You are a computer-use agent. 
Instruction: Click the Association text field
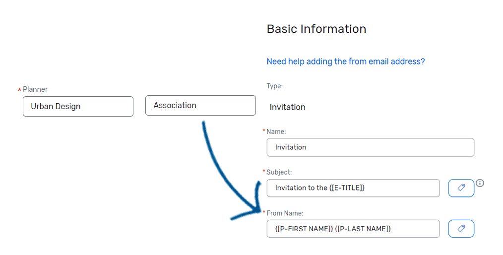click(200, 106)
